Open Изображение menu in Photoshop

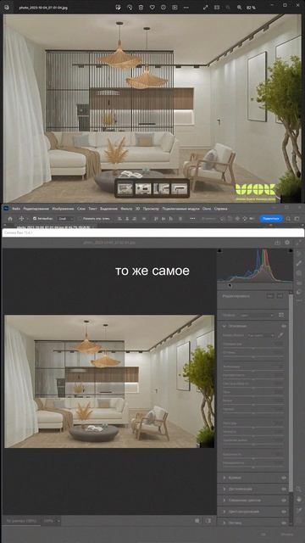click(x=63, y=209)
